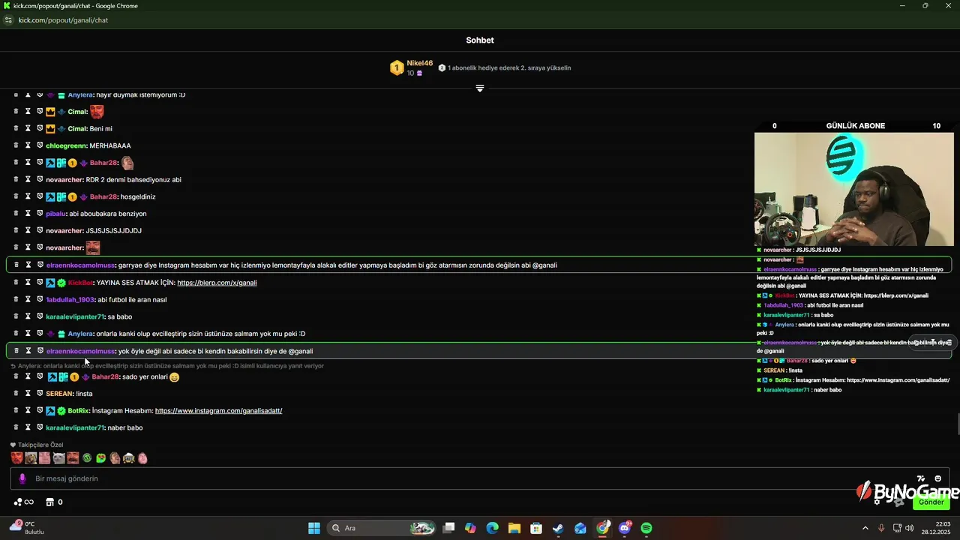The image size is (960, 540).
Task: Open the Windows Start menu
Action: (x=314, y=528)
